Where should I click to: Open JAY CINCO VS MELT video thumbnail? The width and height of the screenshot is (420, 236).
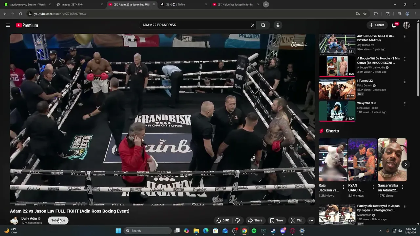click(x=337, y=44)
